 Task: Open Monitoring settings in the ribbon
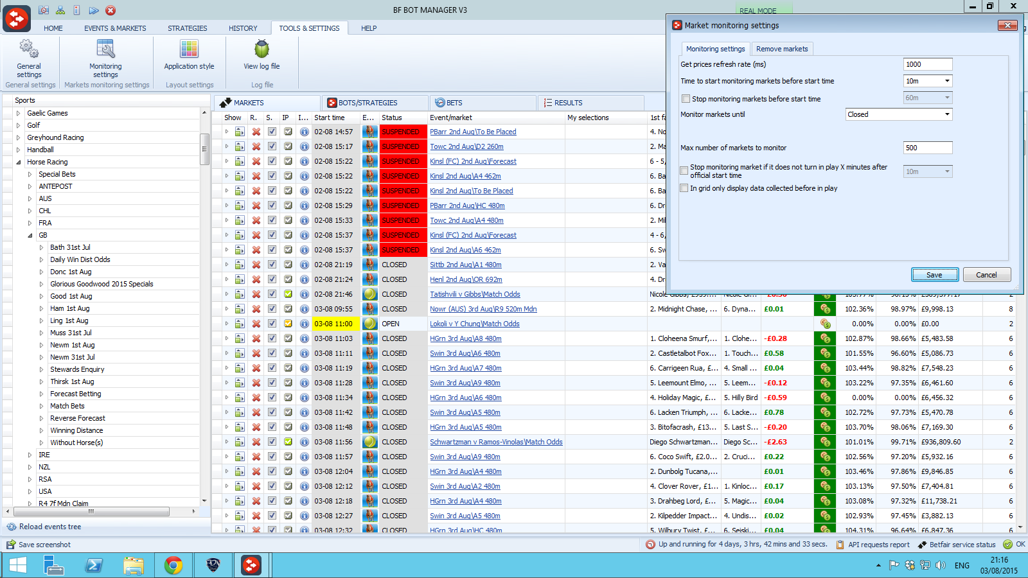click(x=105, y=58)
